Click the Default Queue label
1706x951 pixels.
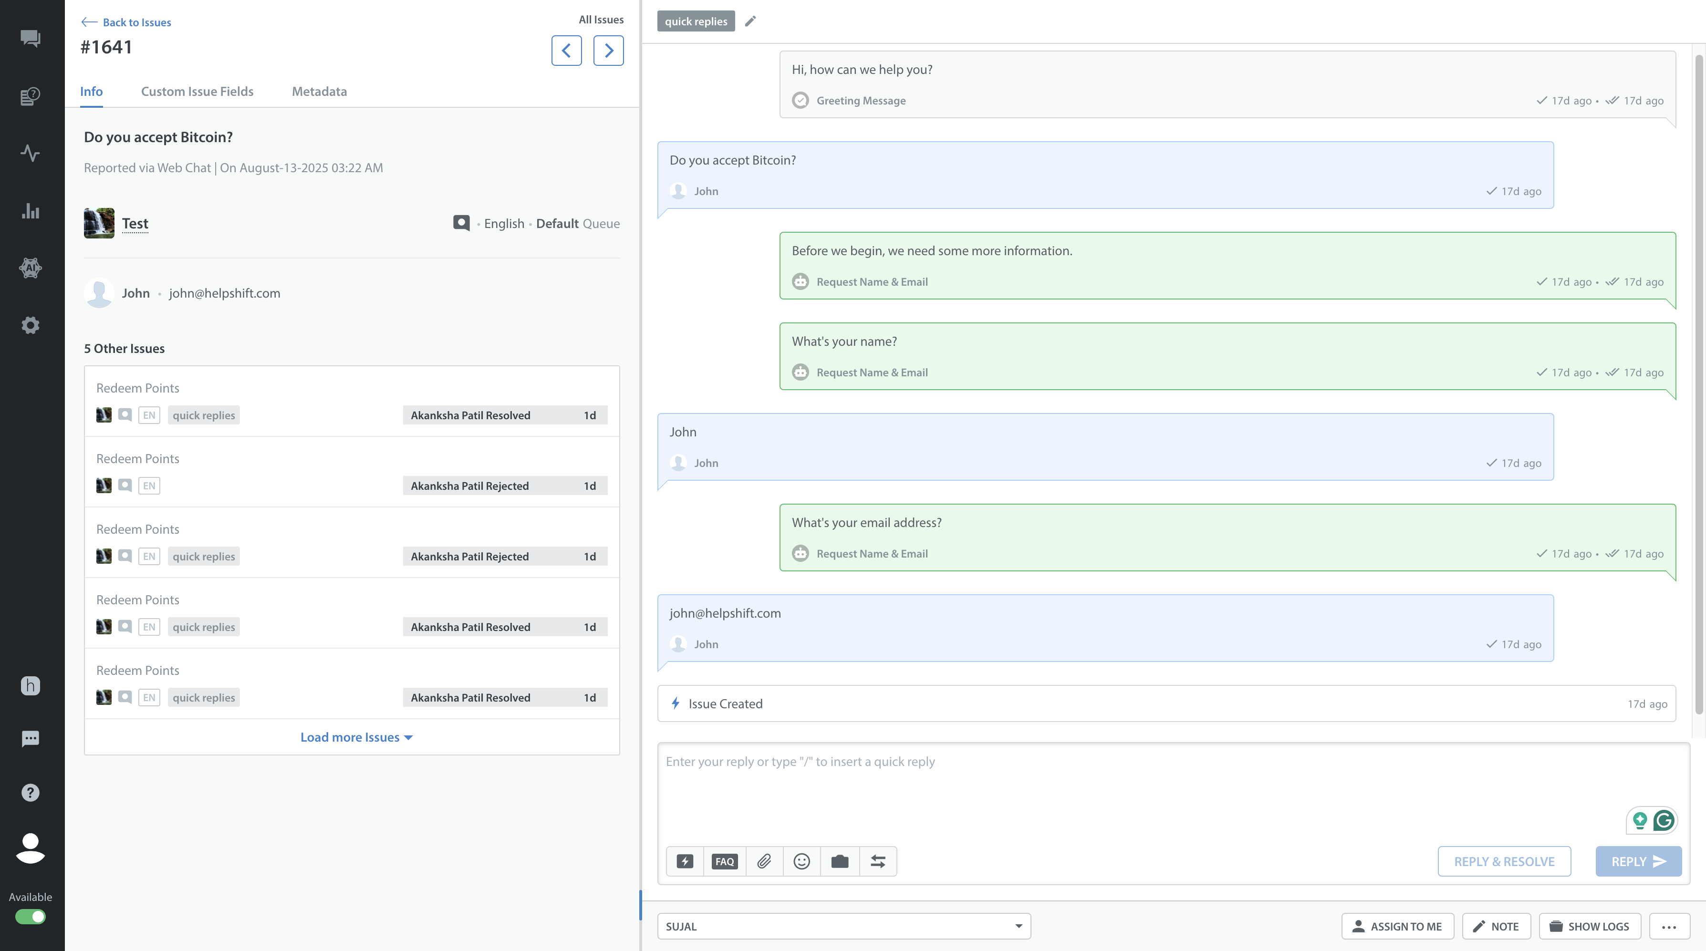click(578, 223)
